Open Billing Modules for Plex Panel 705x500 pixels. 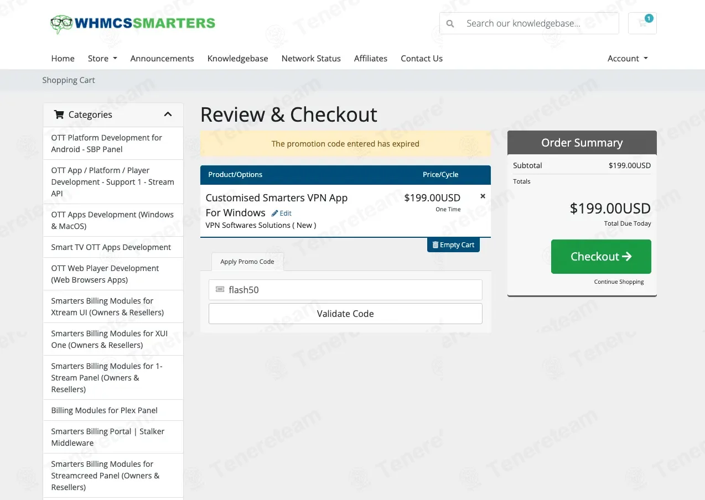(113, 410)
